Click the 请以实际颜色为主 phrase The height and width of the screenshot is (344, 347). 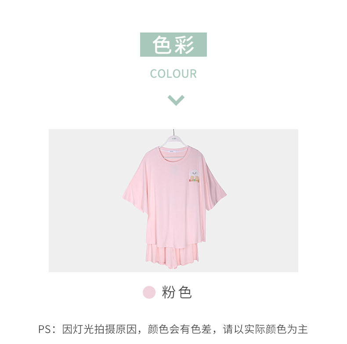pyautogui.click(x=265, y=329)
